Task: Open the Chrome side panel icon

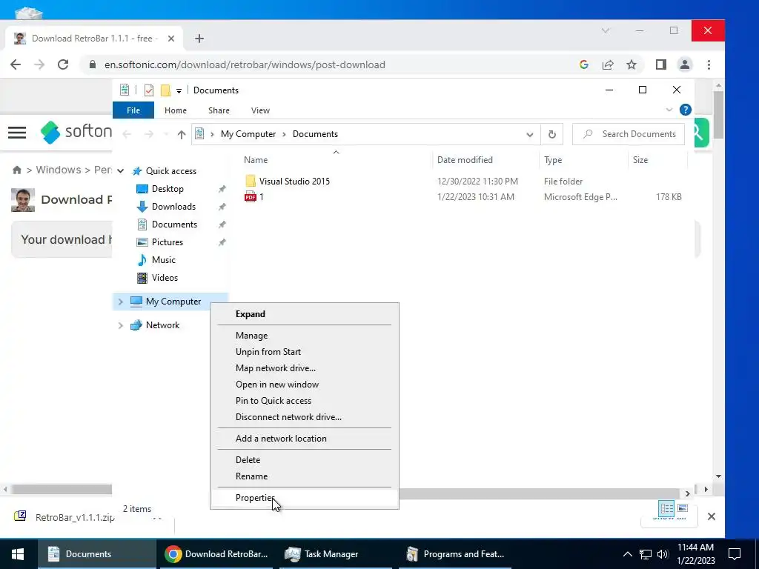Action: pyautogui.click(x=660, y=65)
